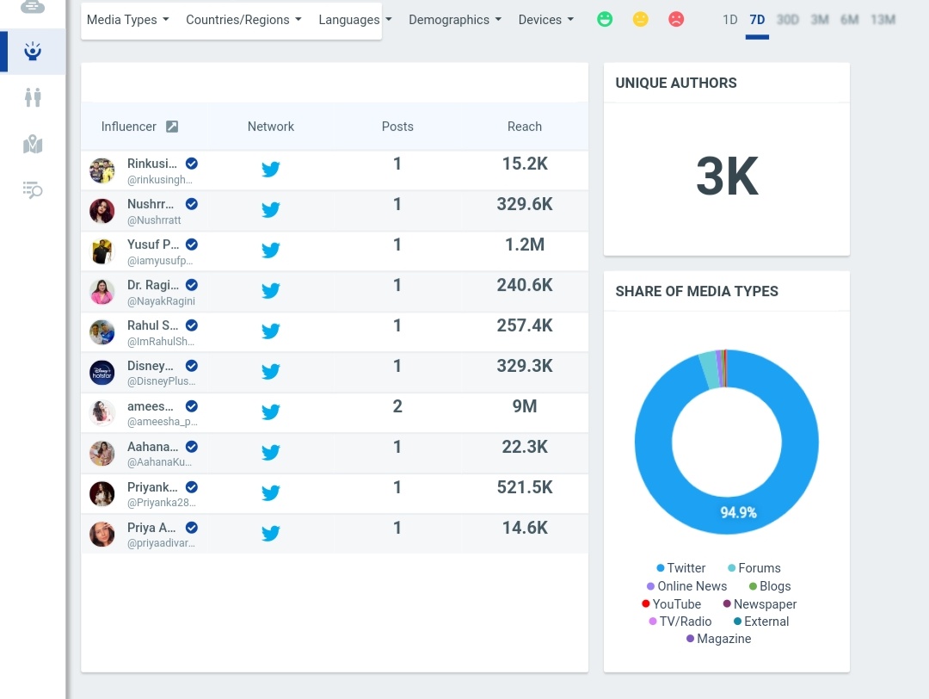Enable the negative sentiment filter
929x699 pixels.
click(677, 18)
